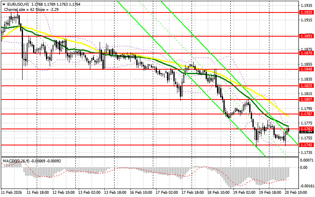Select the MACD scale value 0.00071
This screenshot has height=197, width=315.
point(307,160)
